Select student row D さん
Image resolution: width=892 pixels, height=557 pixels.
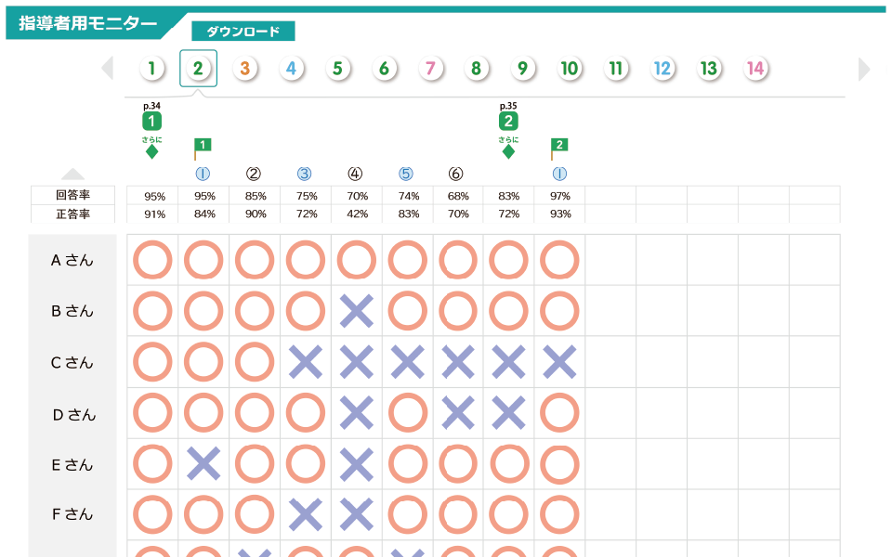click(72, 415)
